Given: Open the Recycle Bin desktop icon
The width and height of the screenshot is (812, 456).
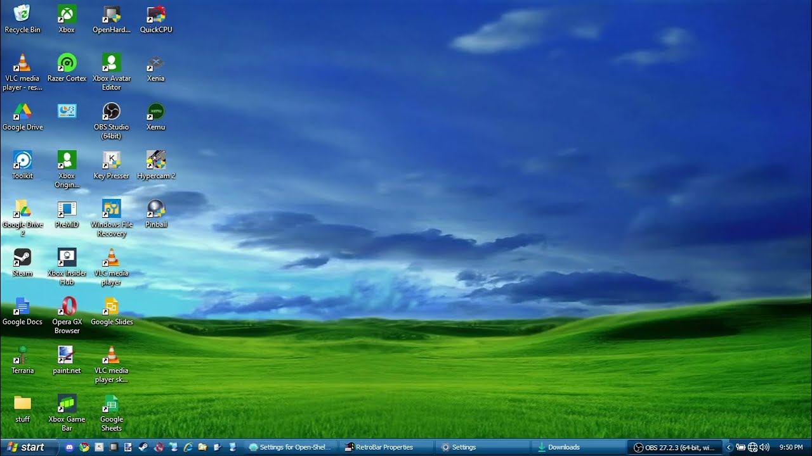Looking at the screenshot, I should pyautogui.click(x=22, y=19).
